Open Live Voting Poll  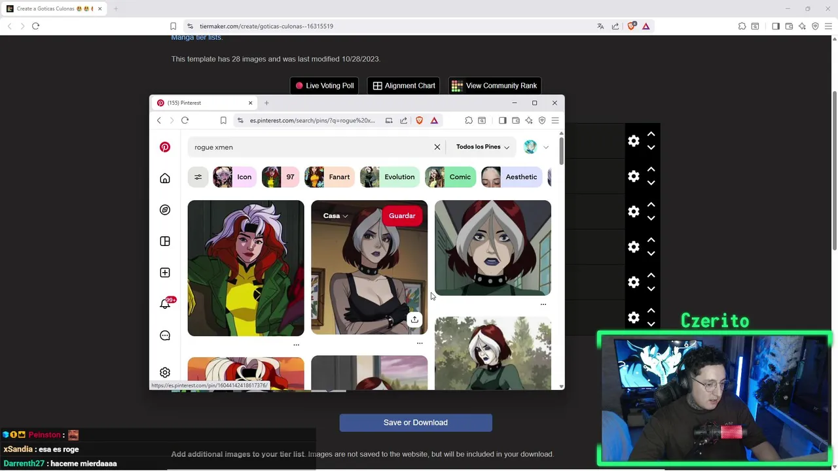(325, 86)
